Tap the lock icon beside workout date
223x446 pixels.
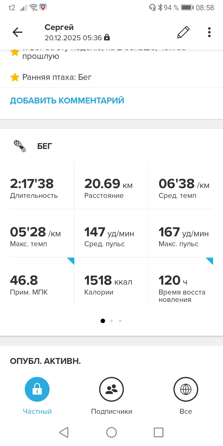pyautogui.click(x=107, y=38)
